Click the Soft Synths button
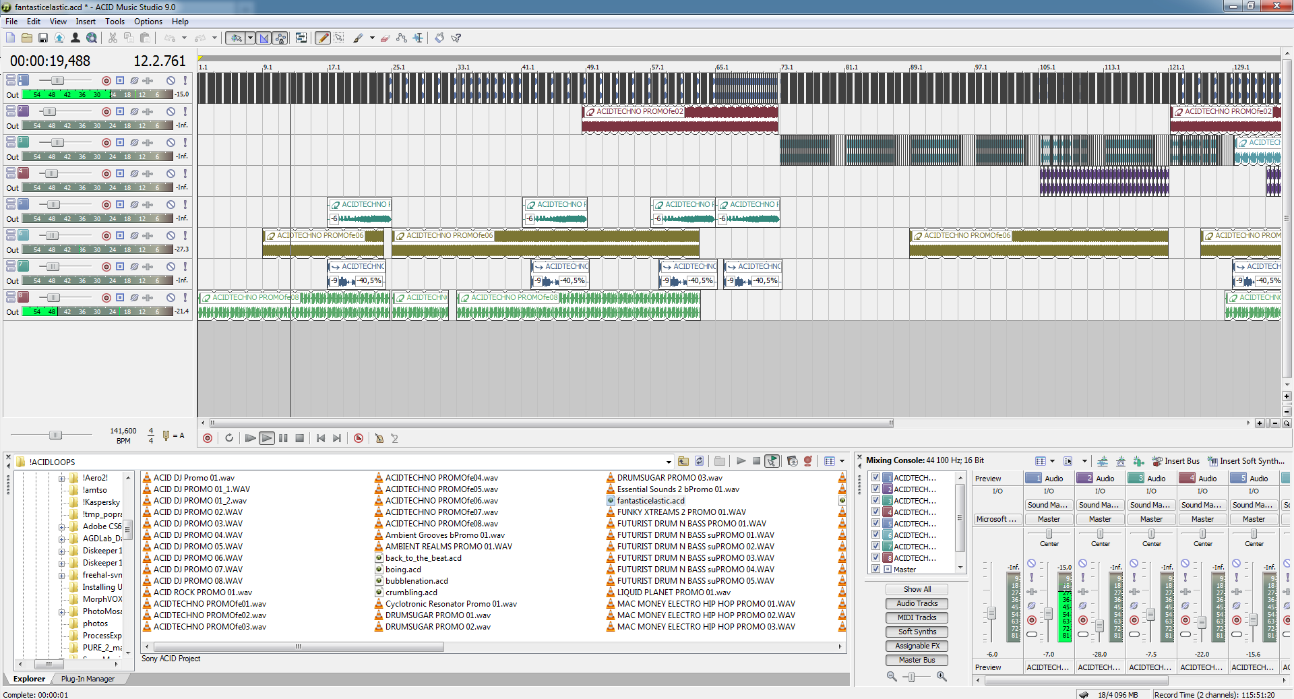 (917, 632)
